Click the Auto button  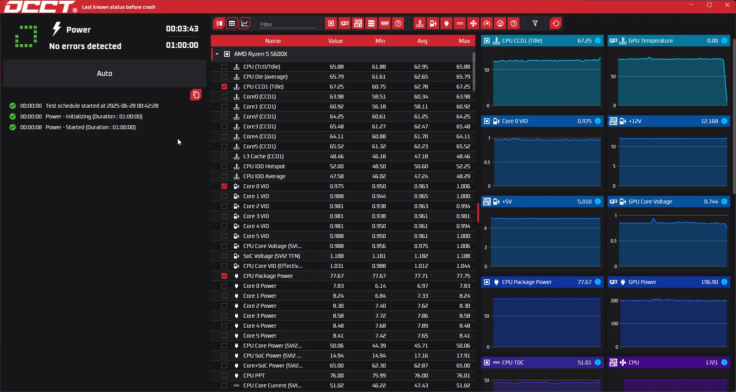[105, 73]
